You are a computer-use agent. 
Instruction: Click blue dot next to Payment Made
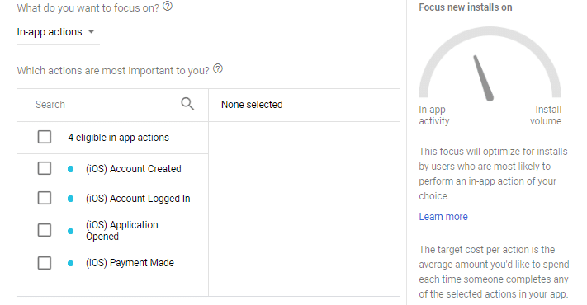click(70, 263)
